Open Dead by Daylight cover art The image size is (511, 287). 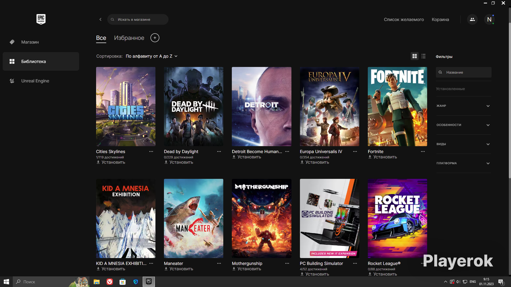tap(193, 106)
